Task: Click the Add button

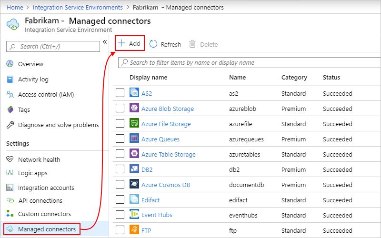Action: point(130,43)
